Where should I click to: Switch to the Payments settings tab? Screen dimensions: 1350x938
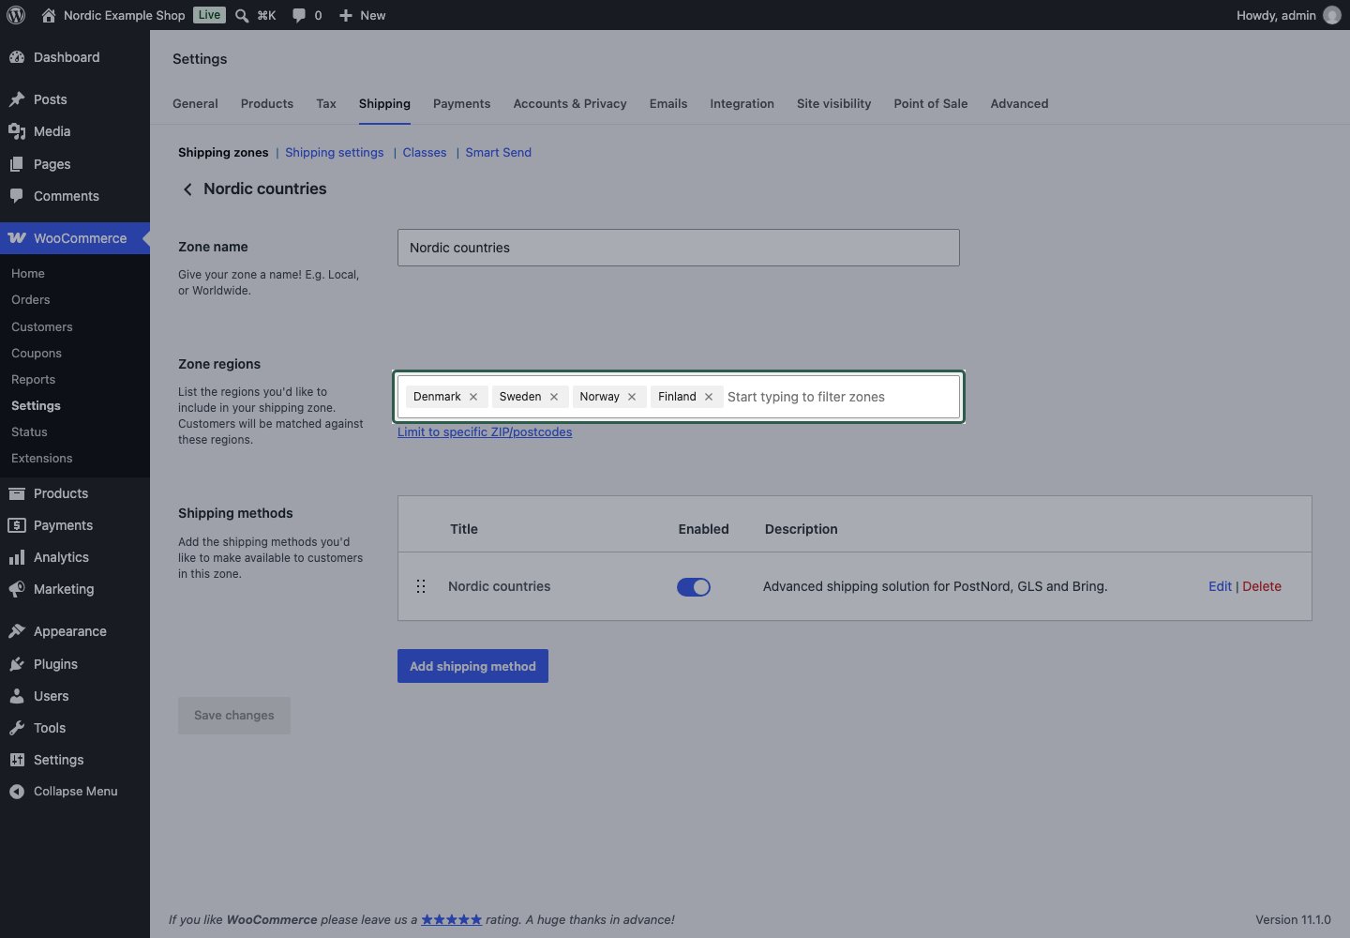(x=461, y=104)
